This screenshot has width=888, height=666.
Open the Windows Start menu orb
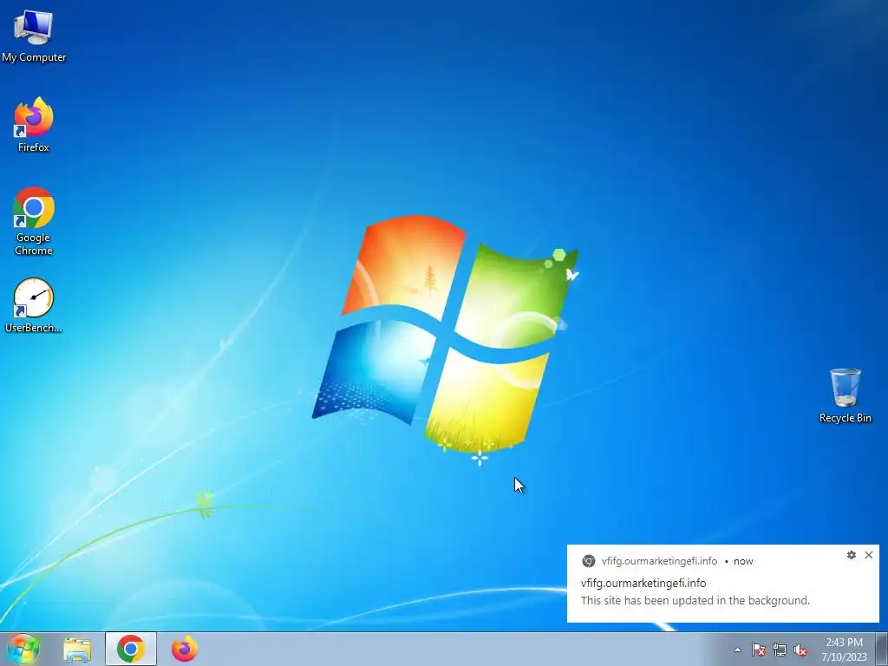click(x=23, y=649)
